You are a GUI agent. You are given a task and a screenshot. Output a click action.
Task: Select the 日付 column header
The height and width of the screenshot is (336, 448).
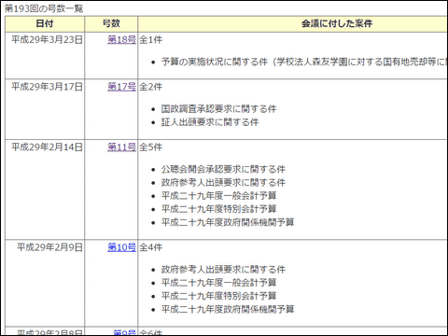click(x=45, y=24)
